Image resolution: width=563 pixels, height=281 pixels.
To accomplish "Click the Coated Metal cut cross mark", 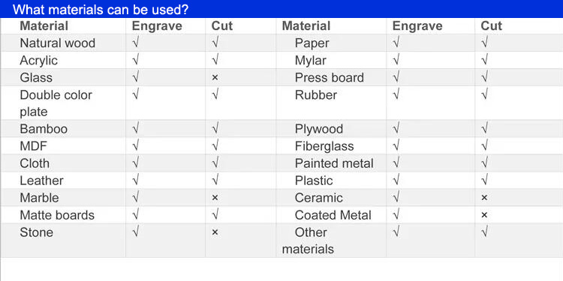I will [484, 215].
